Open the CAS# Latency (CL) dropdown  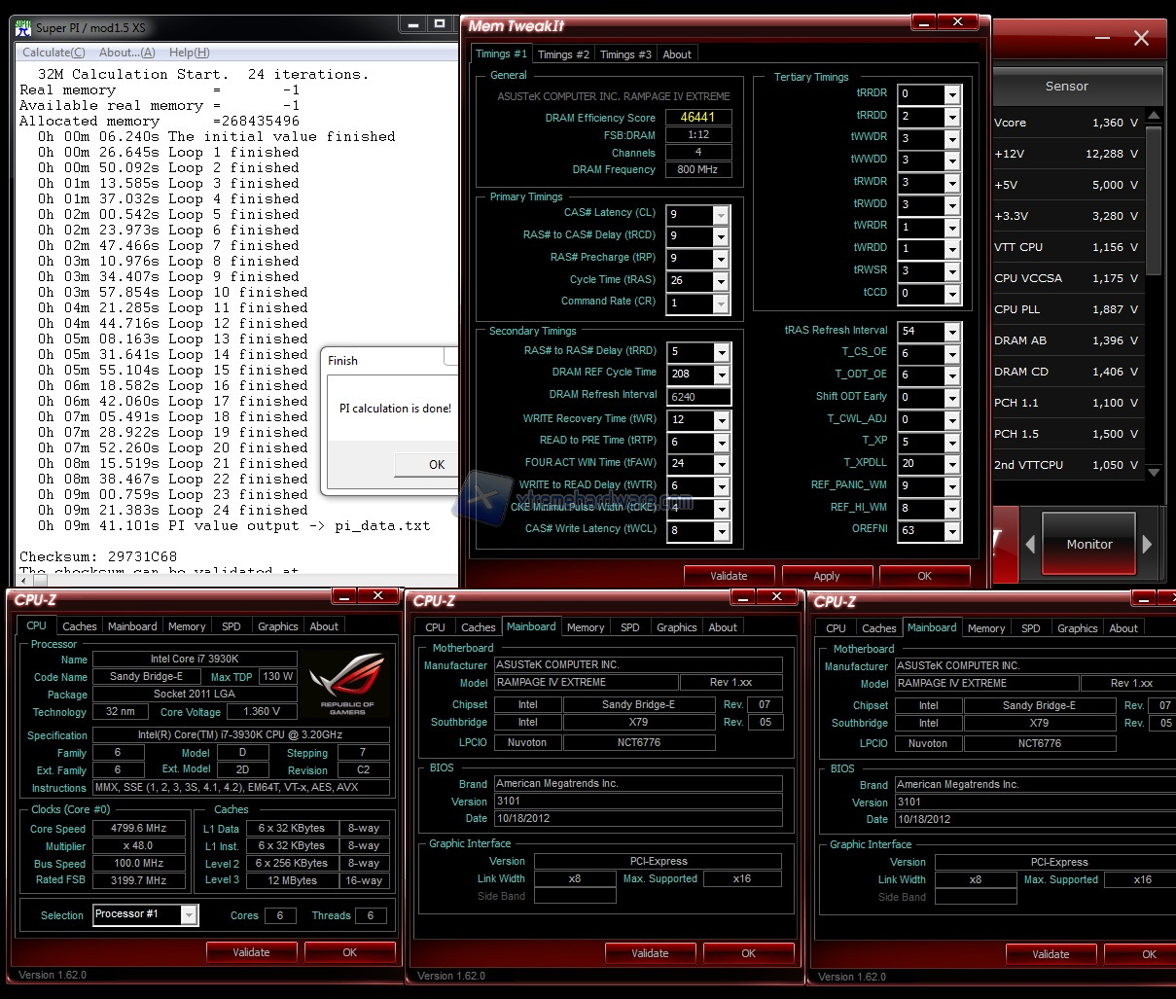point(721,215)
